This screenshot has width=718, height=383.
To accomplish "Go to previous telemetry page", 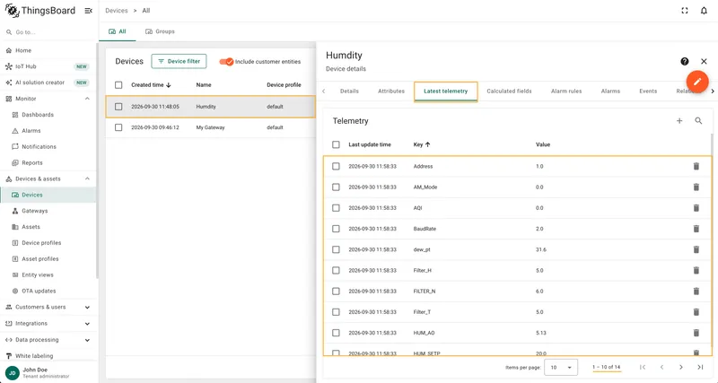I will [661, 367].
